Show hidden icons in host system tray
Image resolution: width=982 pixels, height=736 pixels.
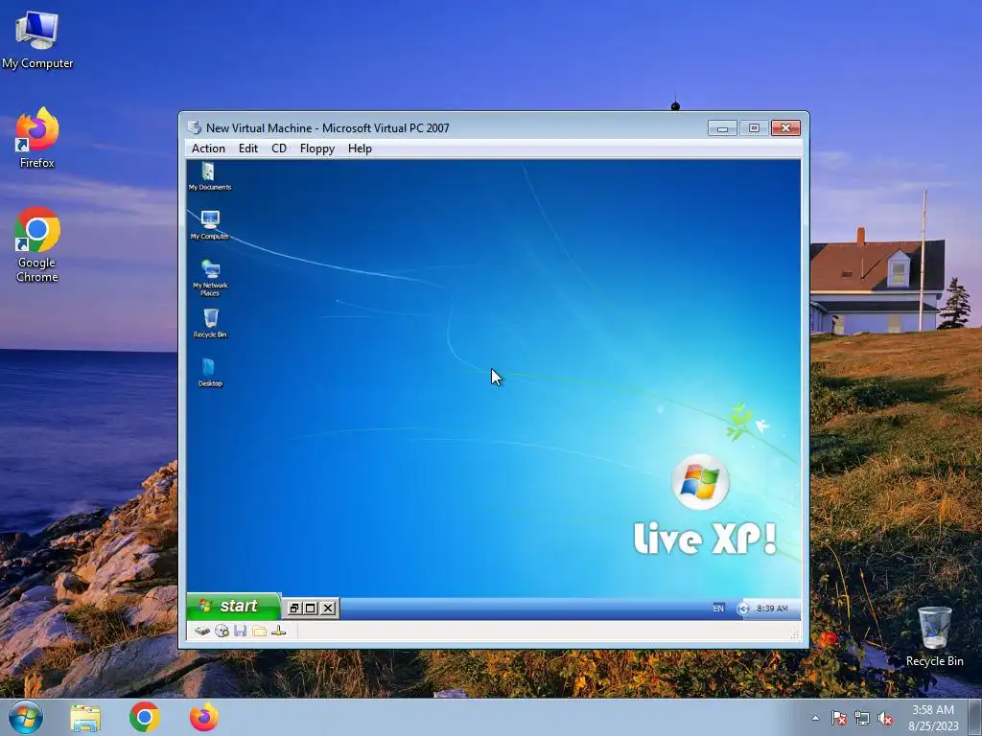(815, 718)
